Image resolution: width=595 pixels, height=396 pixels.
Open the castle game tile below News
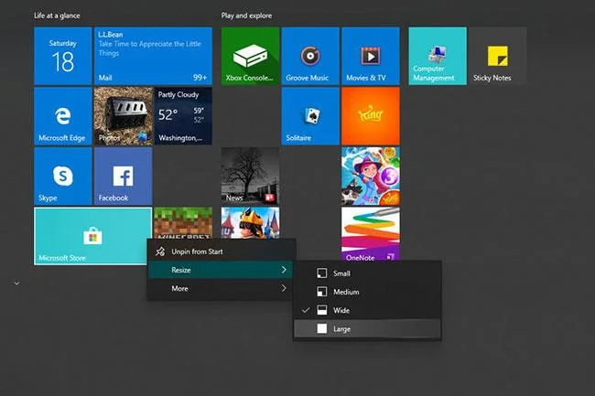point(250,223)
